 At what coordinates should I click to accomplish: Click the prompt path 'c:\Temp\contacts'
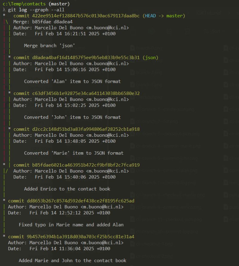coord(24,4)
